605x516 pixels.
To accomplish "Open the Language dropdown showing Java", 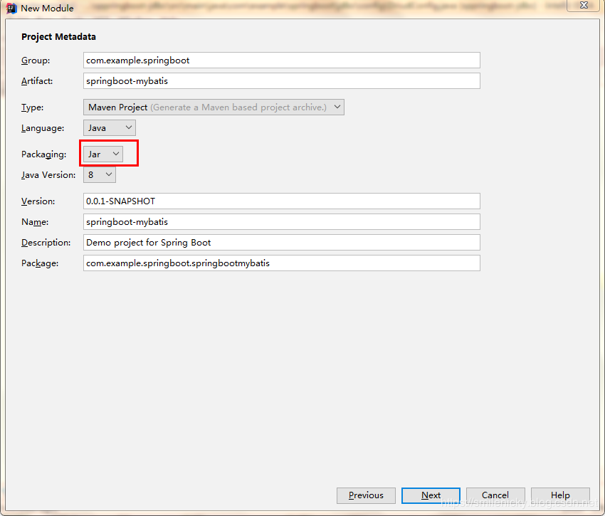I will (x=110, y=127).
